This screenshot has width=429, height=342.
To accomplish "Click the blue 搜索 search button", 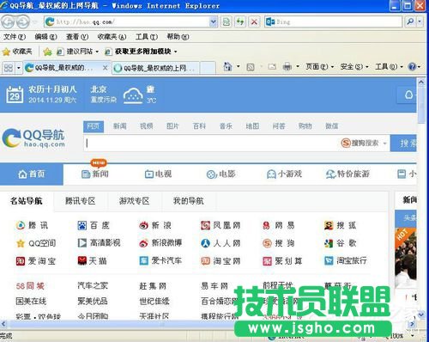I will [x=403, y=143].
